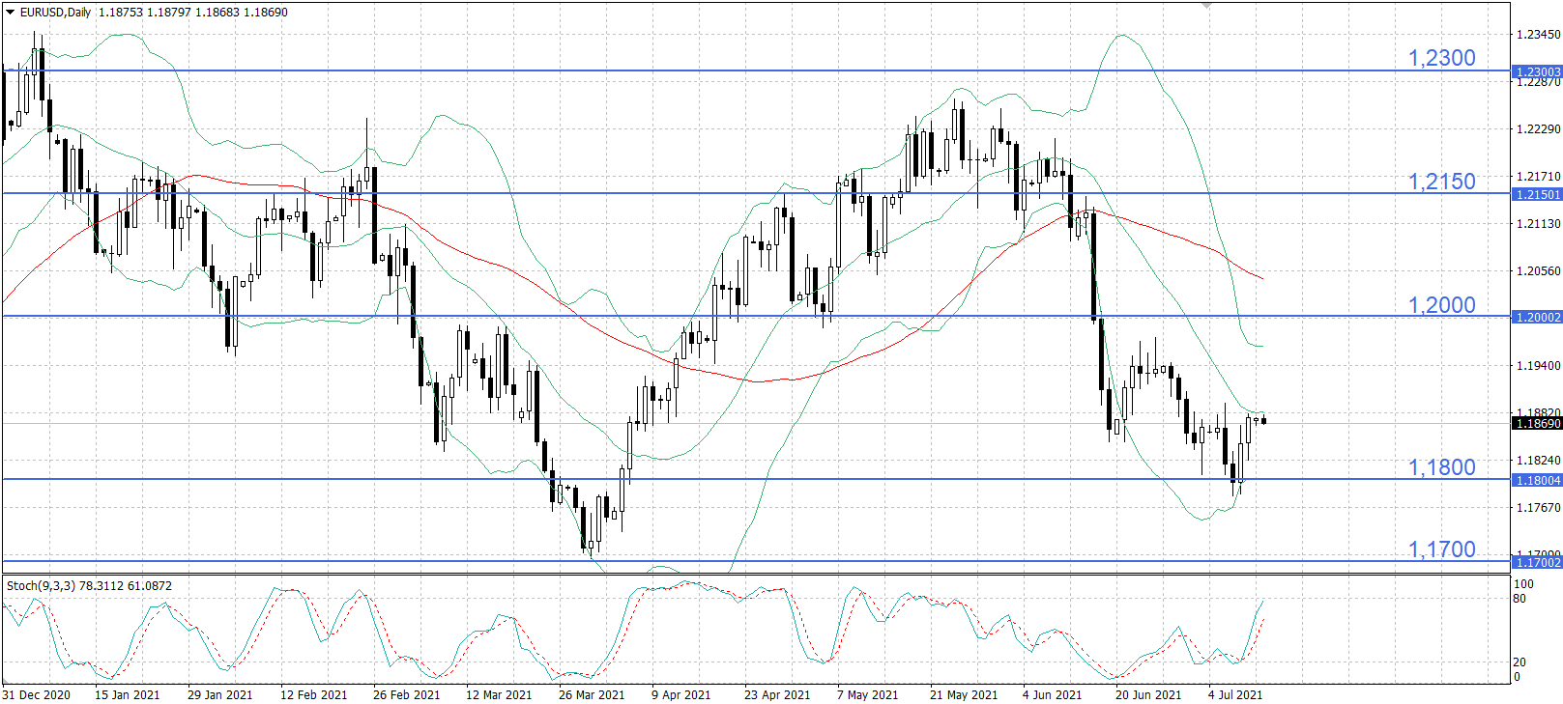Click the blue 1.17002 price tag

click(x=1537, y=562)
